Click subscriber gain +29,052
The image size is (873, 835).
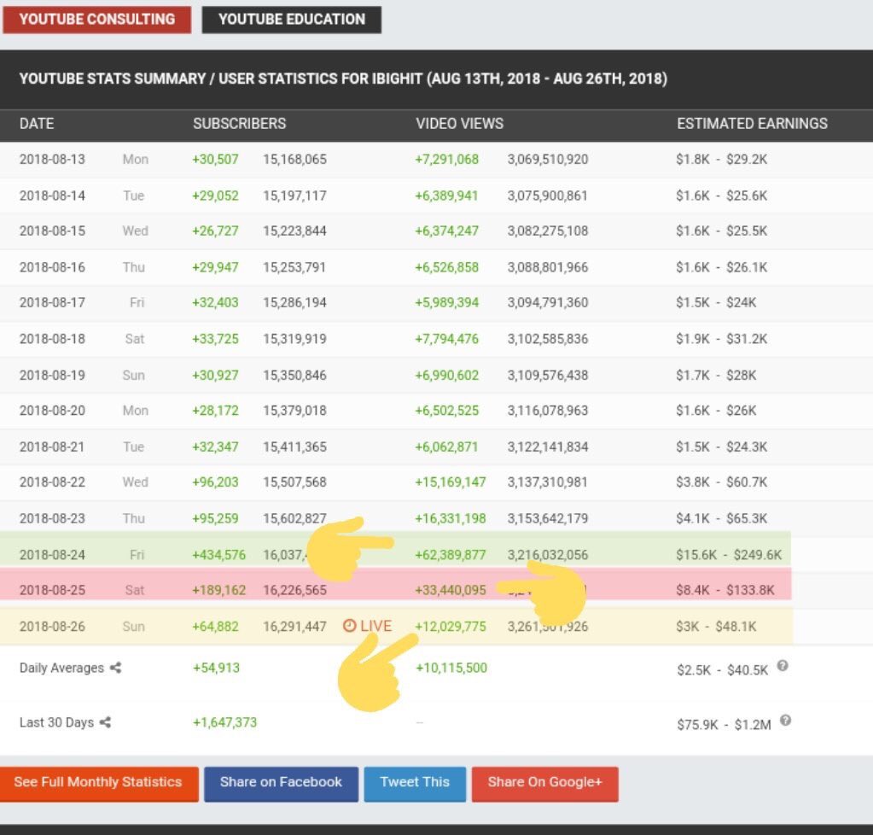(x=215, y=196)
